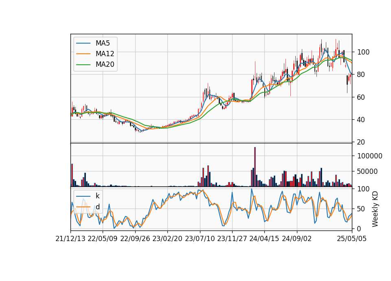Click the 23/07/10 date tick label
The height and width of the screenshot is (281, 391).
click(200, 239)
